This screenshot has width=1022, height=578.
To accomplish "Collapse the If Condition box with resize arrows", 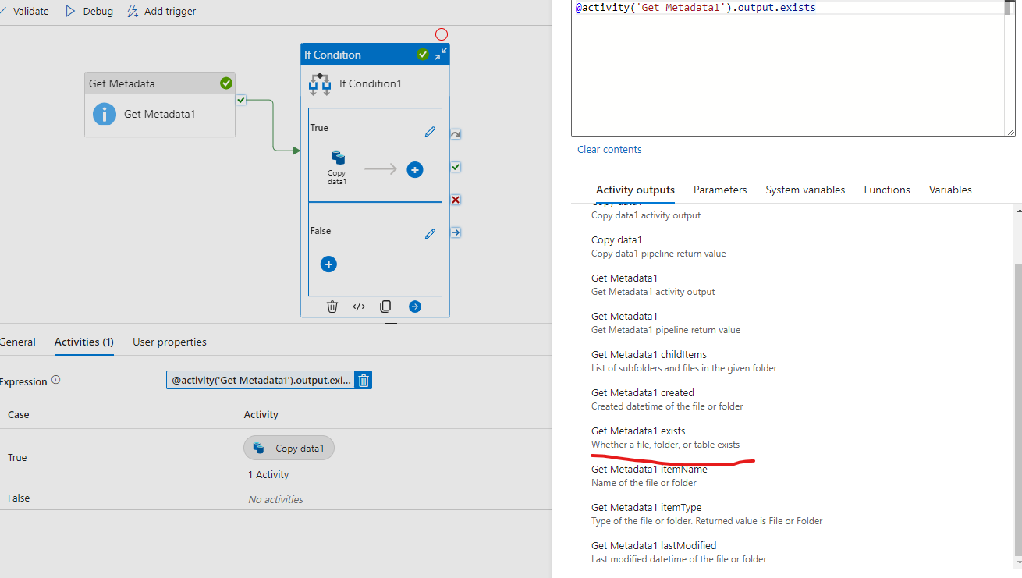I will click(440, 55).
